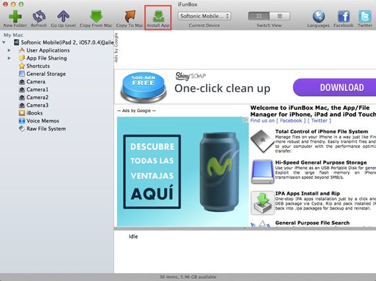This screenshot has width=376, height=281.
Task: Click AdChoices icon on Movistar ad
Action: pos(246,119)
